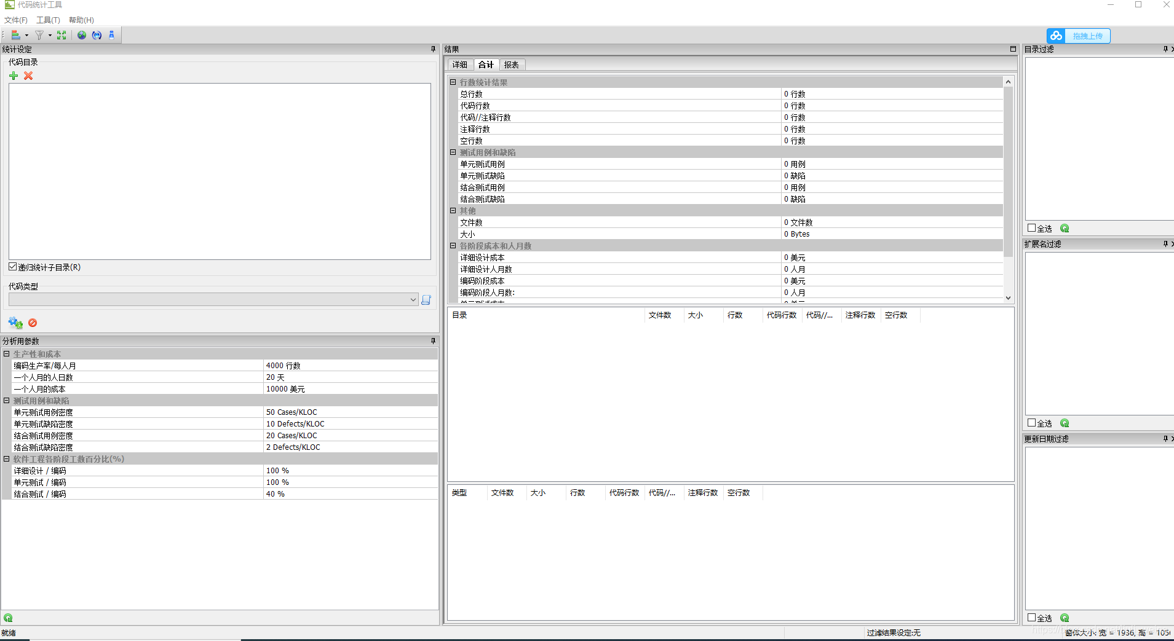1174x641 pixels.
Task: Click the pin icon on 分析用参数 panel
Action: [x=433, y=340]
